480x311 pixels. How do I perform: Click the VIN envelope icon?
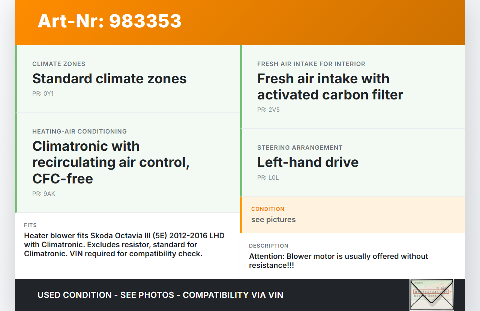431,294
